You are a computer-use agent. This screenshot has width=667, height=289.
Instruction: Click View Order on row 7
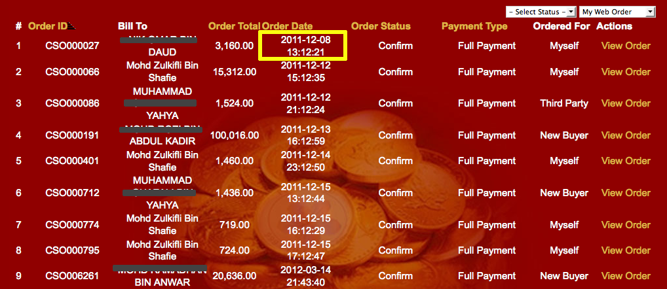coord(626,225)
